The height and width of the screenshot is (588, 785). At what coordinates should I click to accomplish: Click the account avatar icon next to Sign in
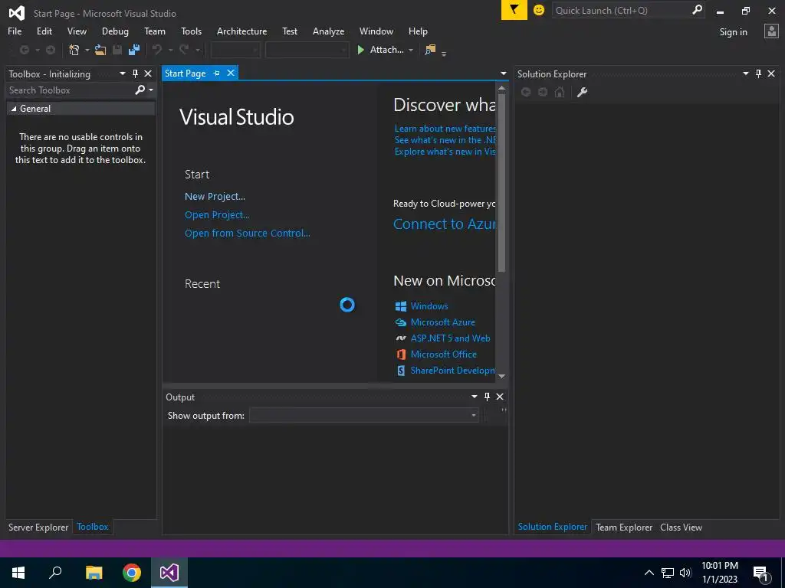771,31
